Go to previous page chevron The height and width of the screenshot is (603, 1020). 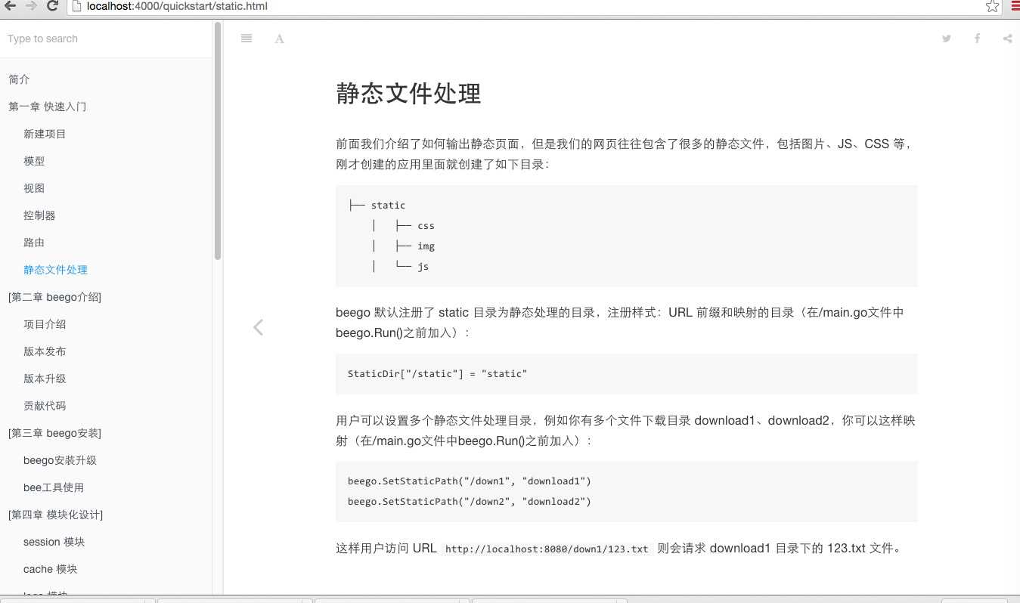click(x=258, y=327)
